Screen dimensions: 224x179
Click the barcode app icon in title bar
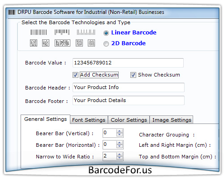point(12,12)
